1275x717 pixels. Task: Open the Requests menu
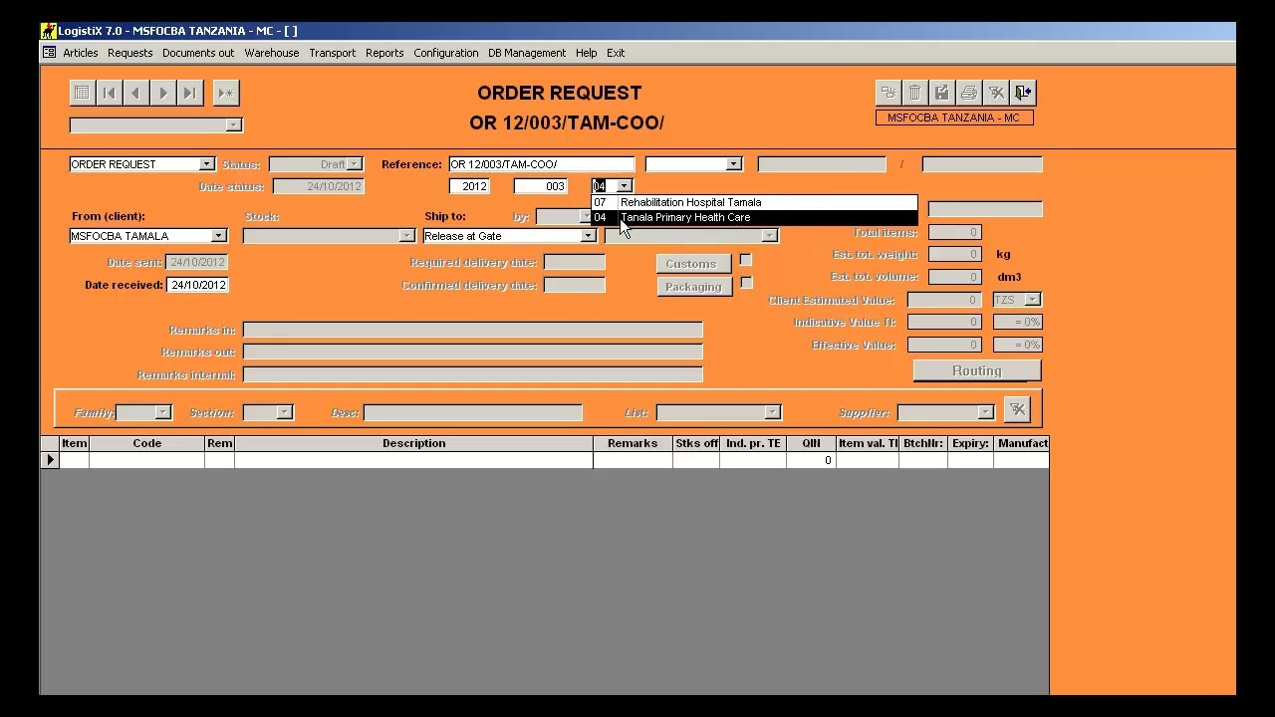pos(130,53)
